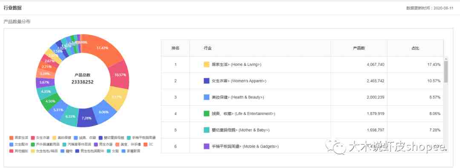460x168 pixels.
Task: Click the 产品总数 23338252 center label
Action: [x=83, y=79]
